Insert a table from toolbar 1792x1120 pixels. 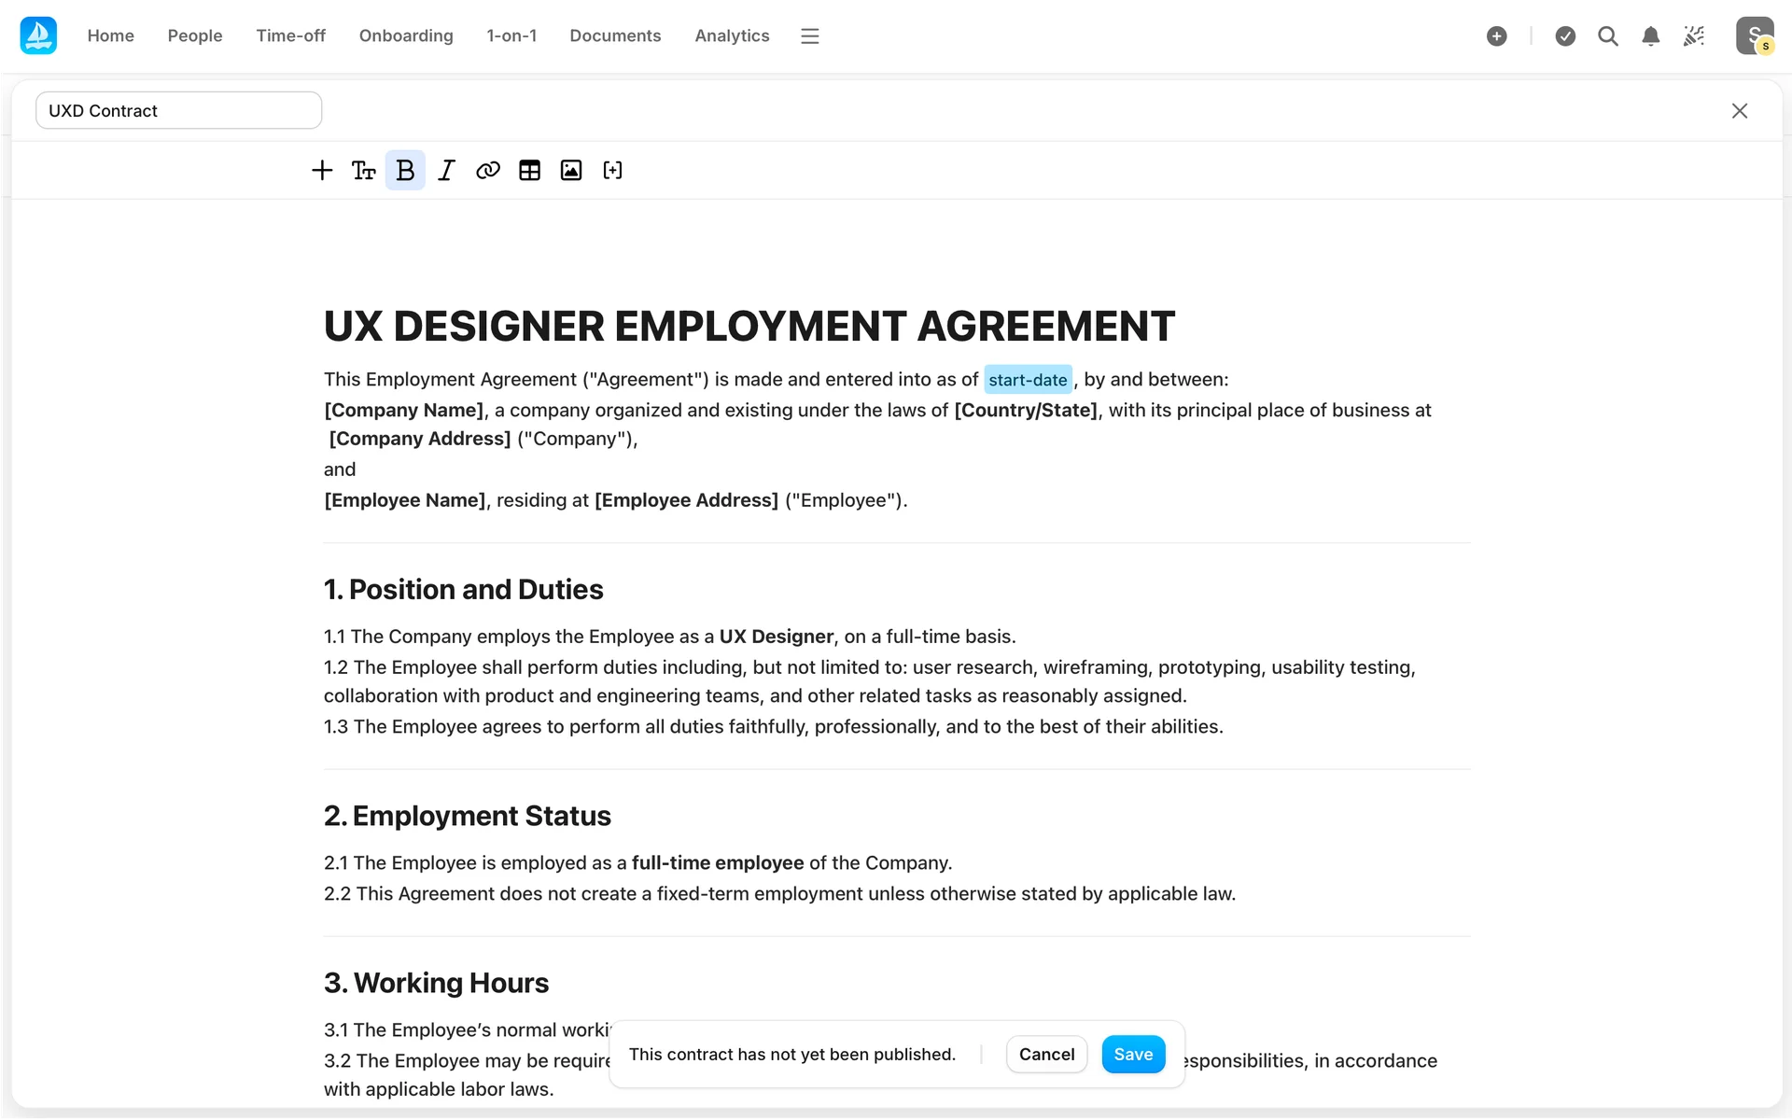529,170
